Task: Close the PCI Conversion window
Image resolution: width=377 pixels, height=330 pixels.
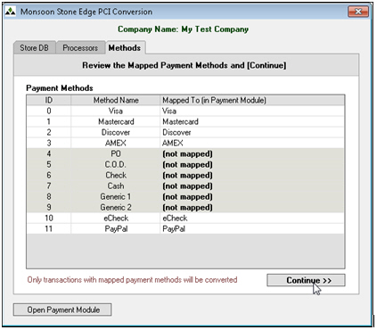Action: click(x=358, y=12)
